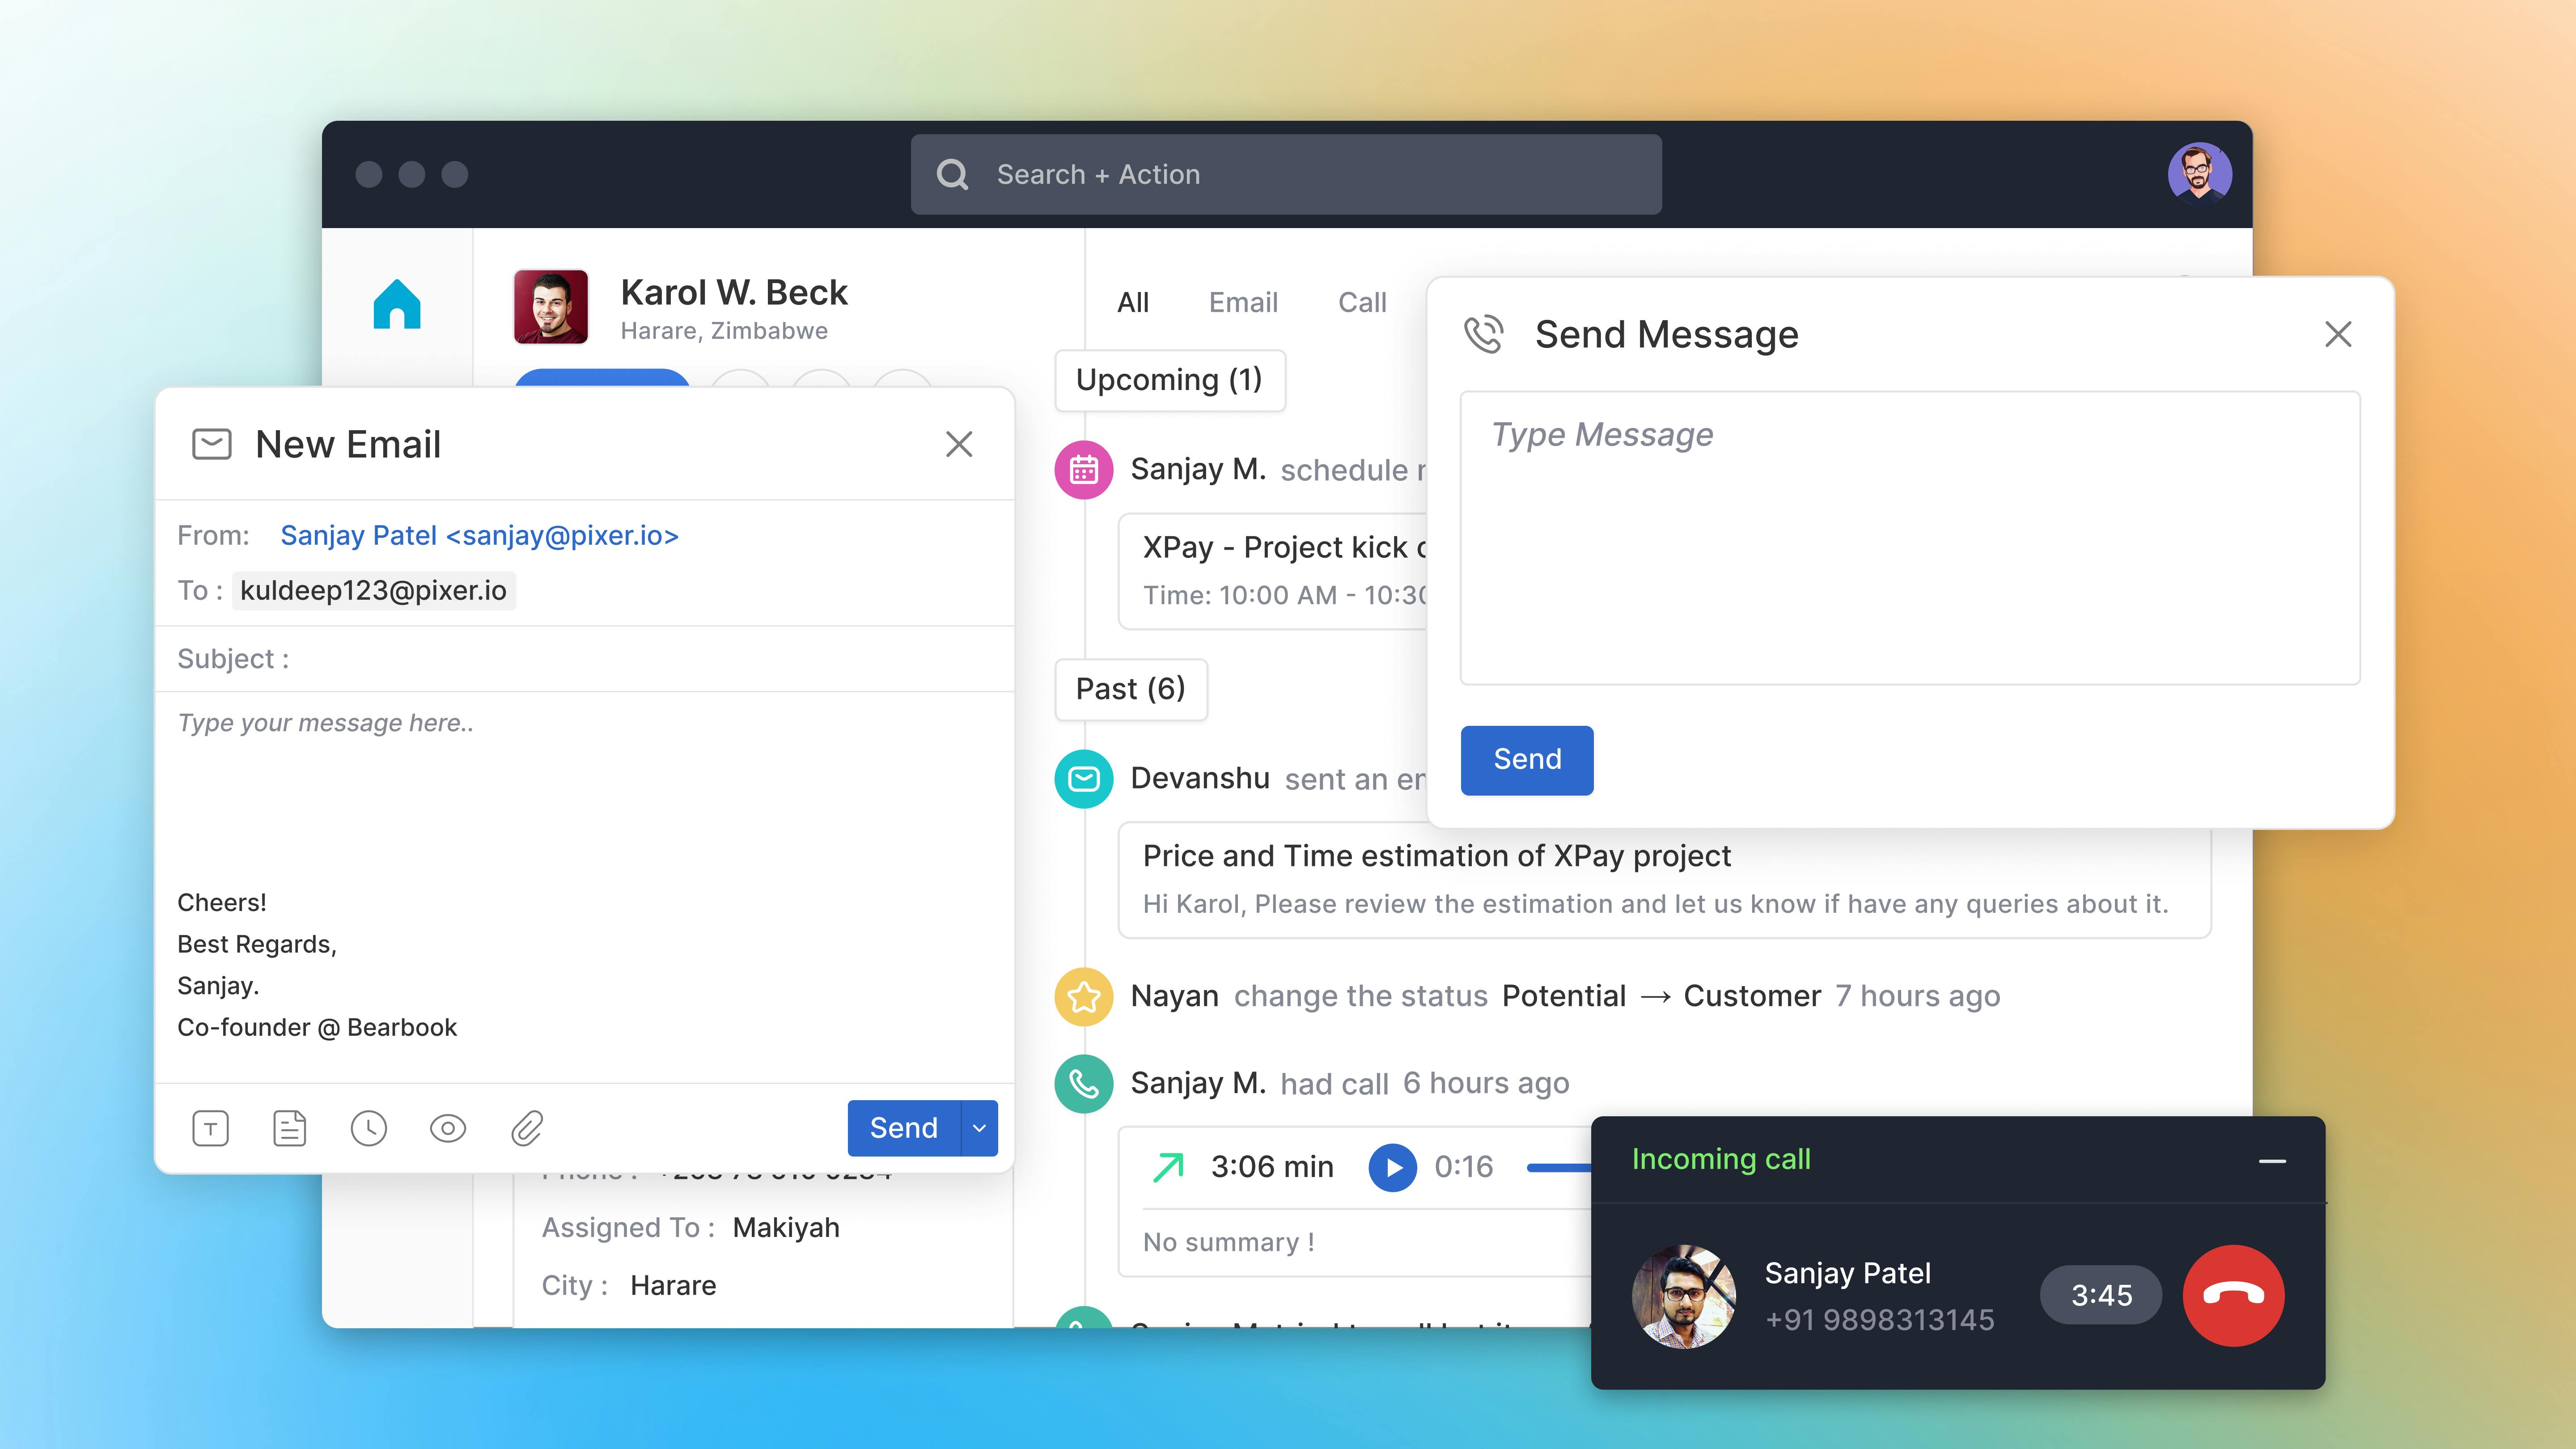
Task: Click the kuldeep123@pixer.io recipient chip
Action: 373,590
